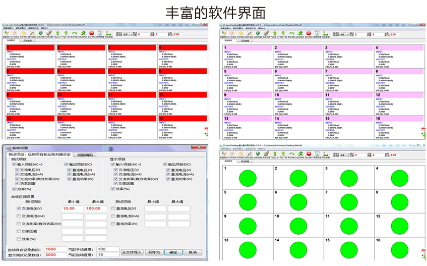Click the 从文件导入 button
The width and height of the screenshot is (427, 266).
tap(132, 252)
